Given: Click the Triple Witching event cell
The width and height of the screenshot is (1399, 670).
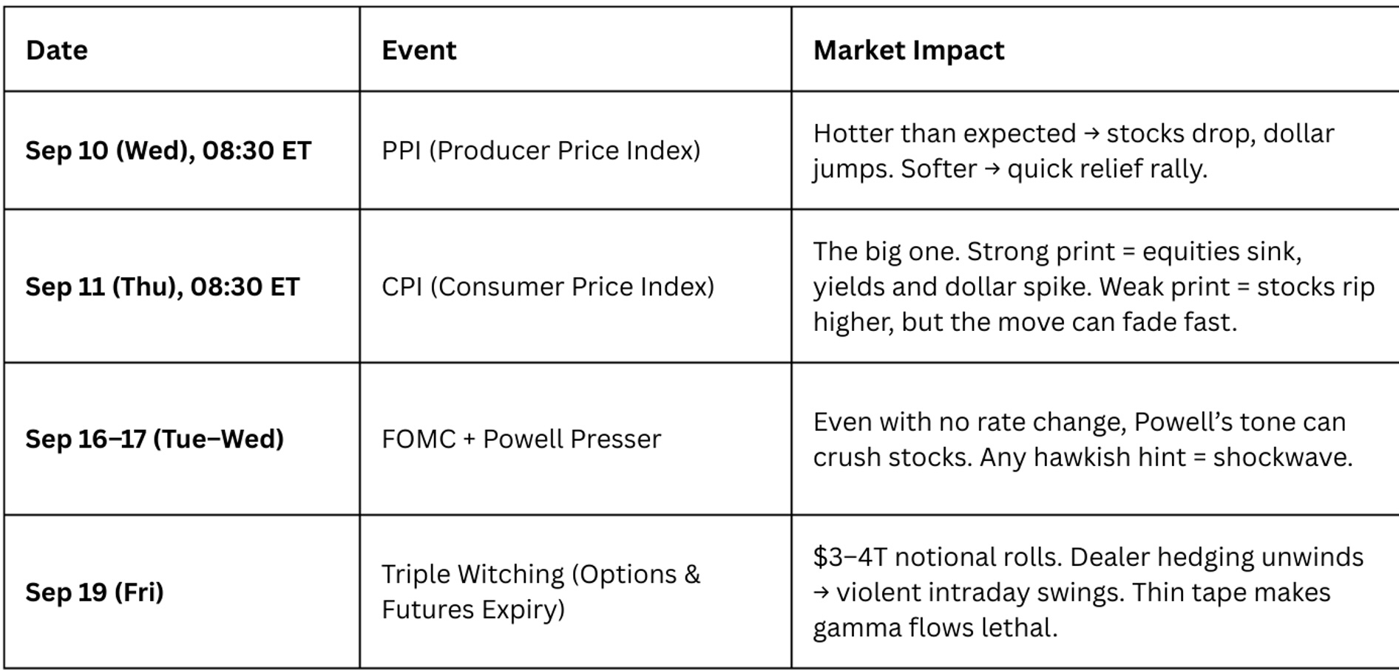Looking at the screenshot, I should click(x=541, y=592).
